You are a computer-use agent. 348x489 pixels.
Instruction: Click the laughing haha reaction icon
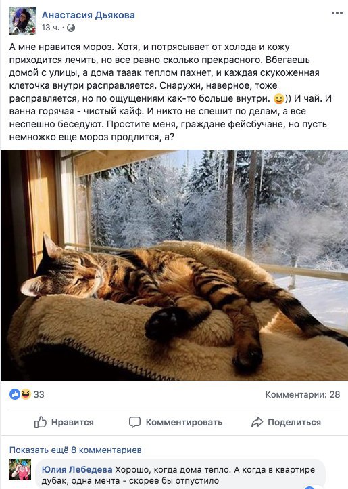pyautogui.click(x=26, y=394)
